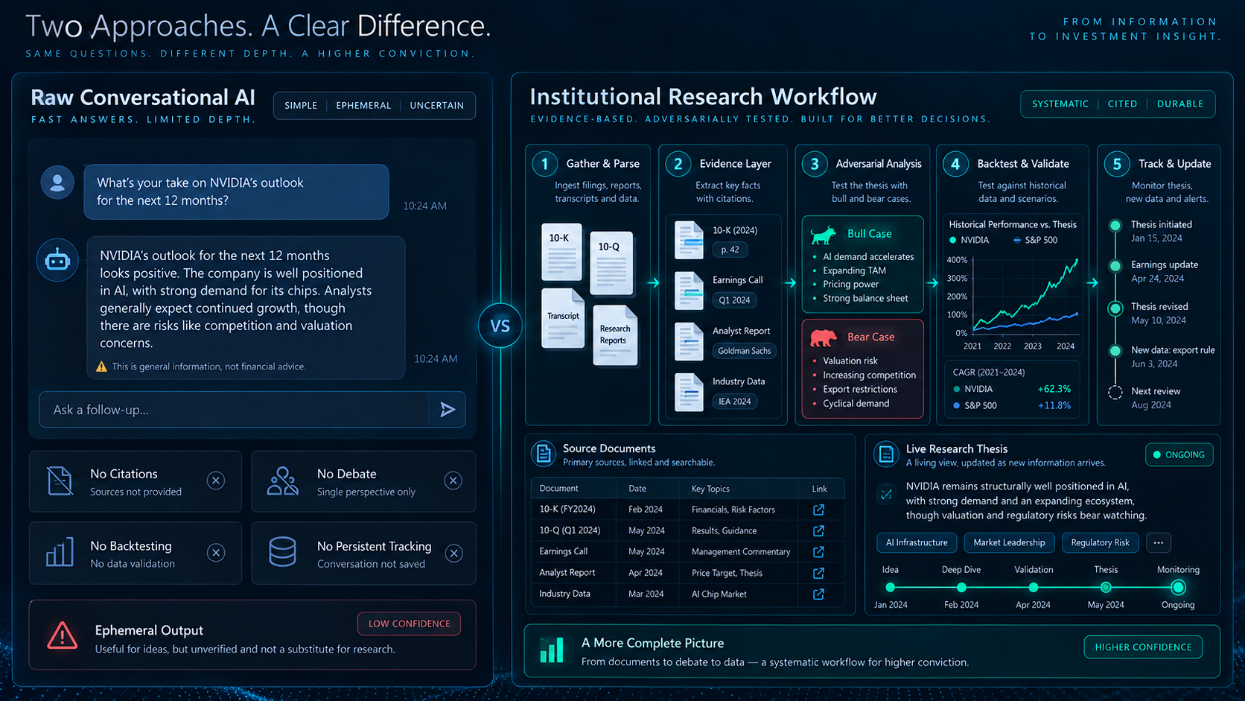The width and height of the screenshot is (1245, 701).
Task: Toggle the checkmark beside the live thesis statement
Action: coord(886,493)
